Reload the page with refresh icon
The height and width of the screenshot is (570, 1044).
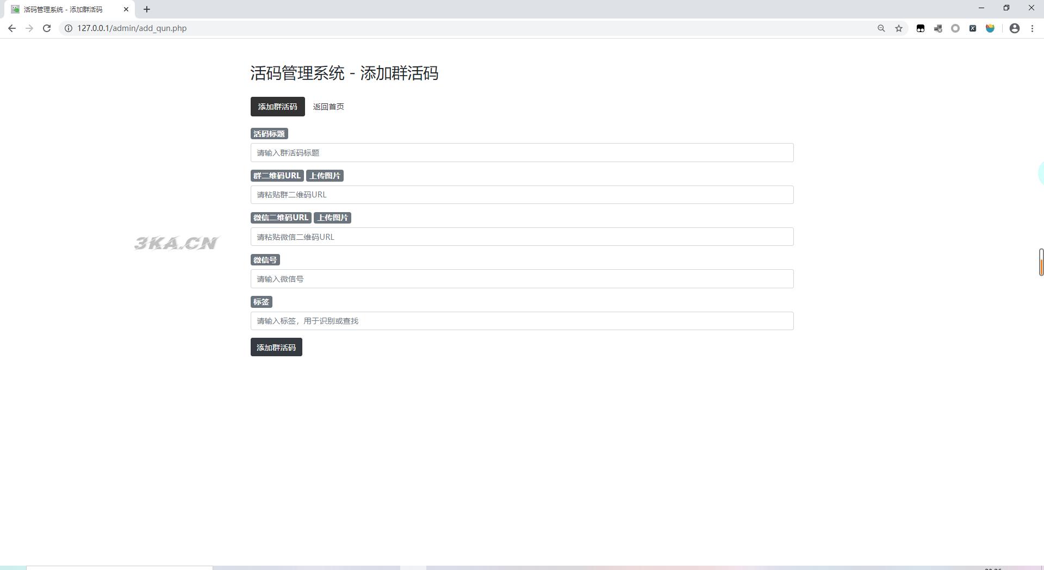[x=47, y=28]
